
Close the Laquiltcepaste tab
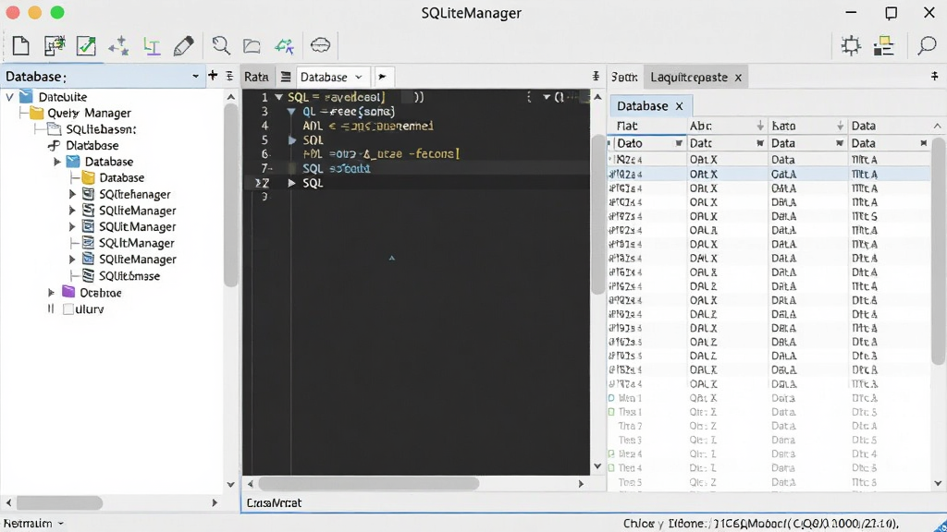(738, 78)
